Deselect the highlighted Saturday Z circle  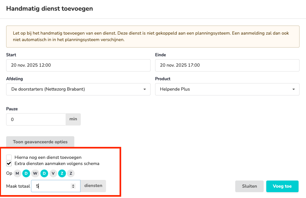pyautogui.click(x=62, y=173)
